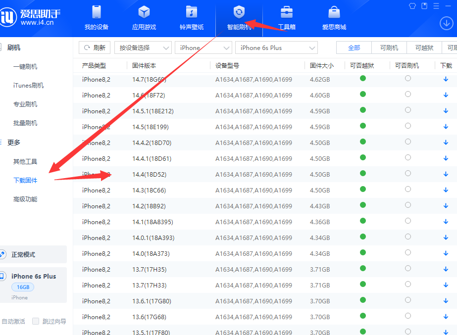
Task: Click the hamburger menu icon in title bar
Action: point(436,6)
